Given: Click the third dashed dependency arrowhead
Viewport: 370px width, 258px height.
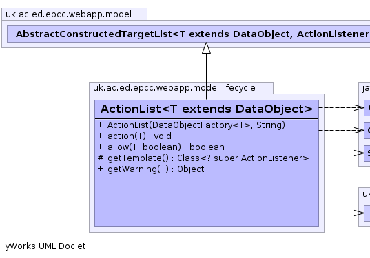Looking at the screenshot, I should [x=359, y=153].
